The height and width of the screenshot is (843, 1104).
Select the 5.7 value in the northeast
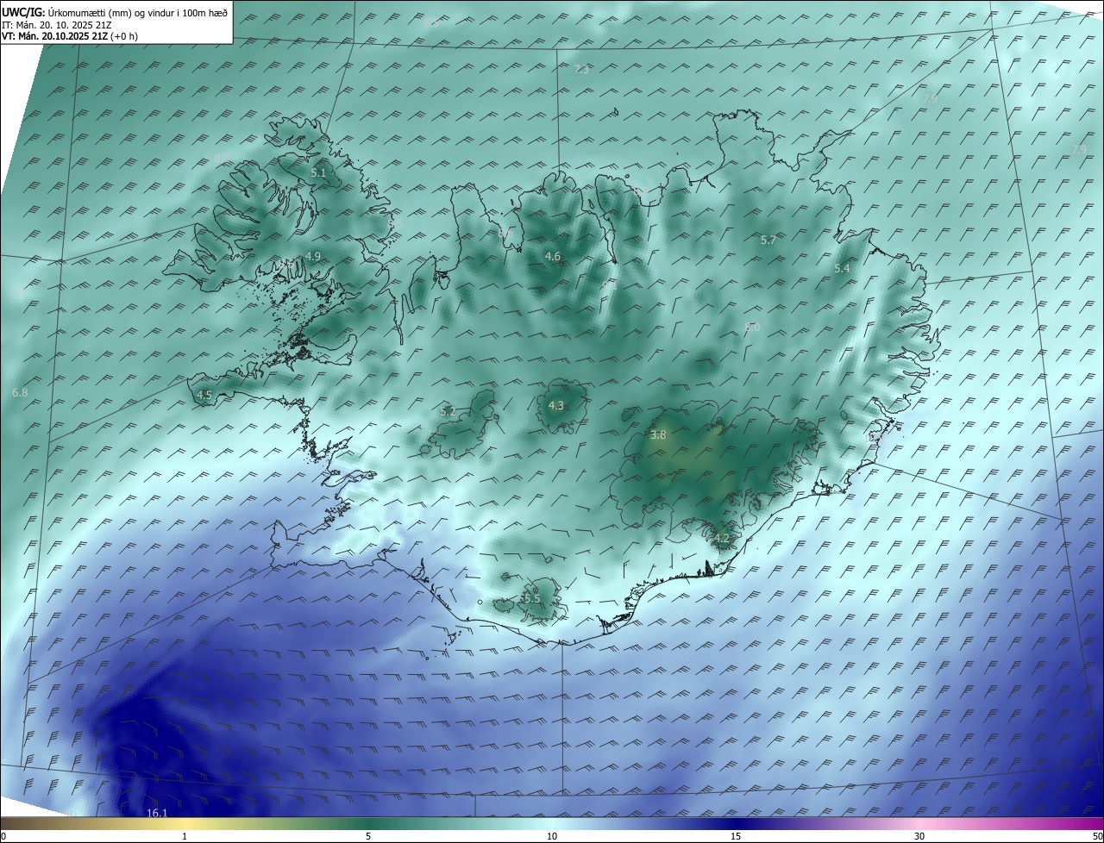click(768, 240)
